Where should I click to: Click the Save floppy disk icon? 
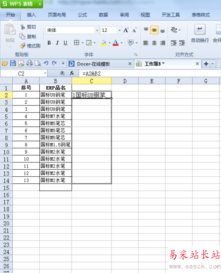(13, 63)
